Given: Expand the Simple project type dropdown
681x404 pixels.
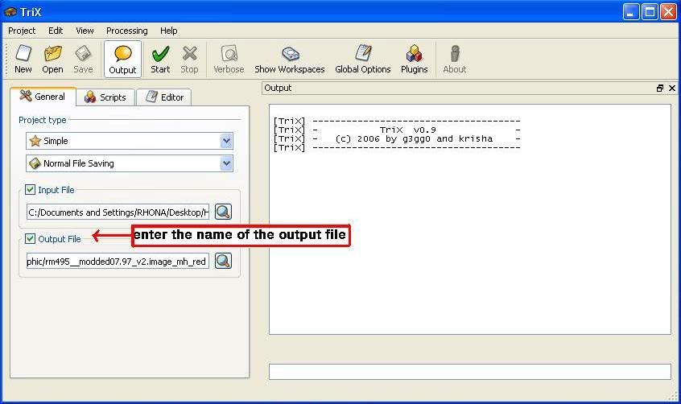Looking at the screenshot, I should coord(226,141).
